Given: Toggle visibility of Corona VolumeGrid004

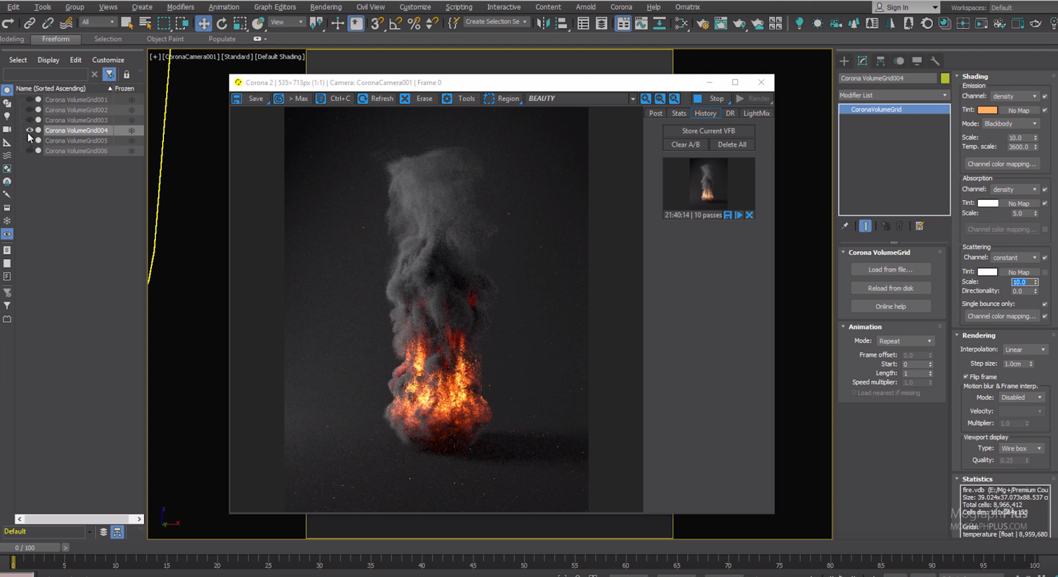Looking at the screenshot, I should (x=29, y=130).
